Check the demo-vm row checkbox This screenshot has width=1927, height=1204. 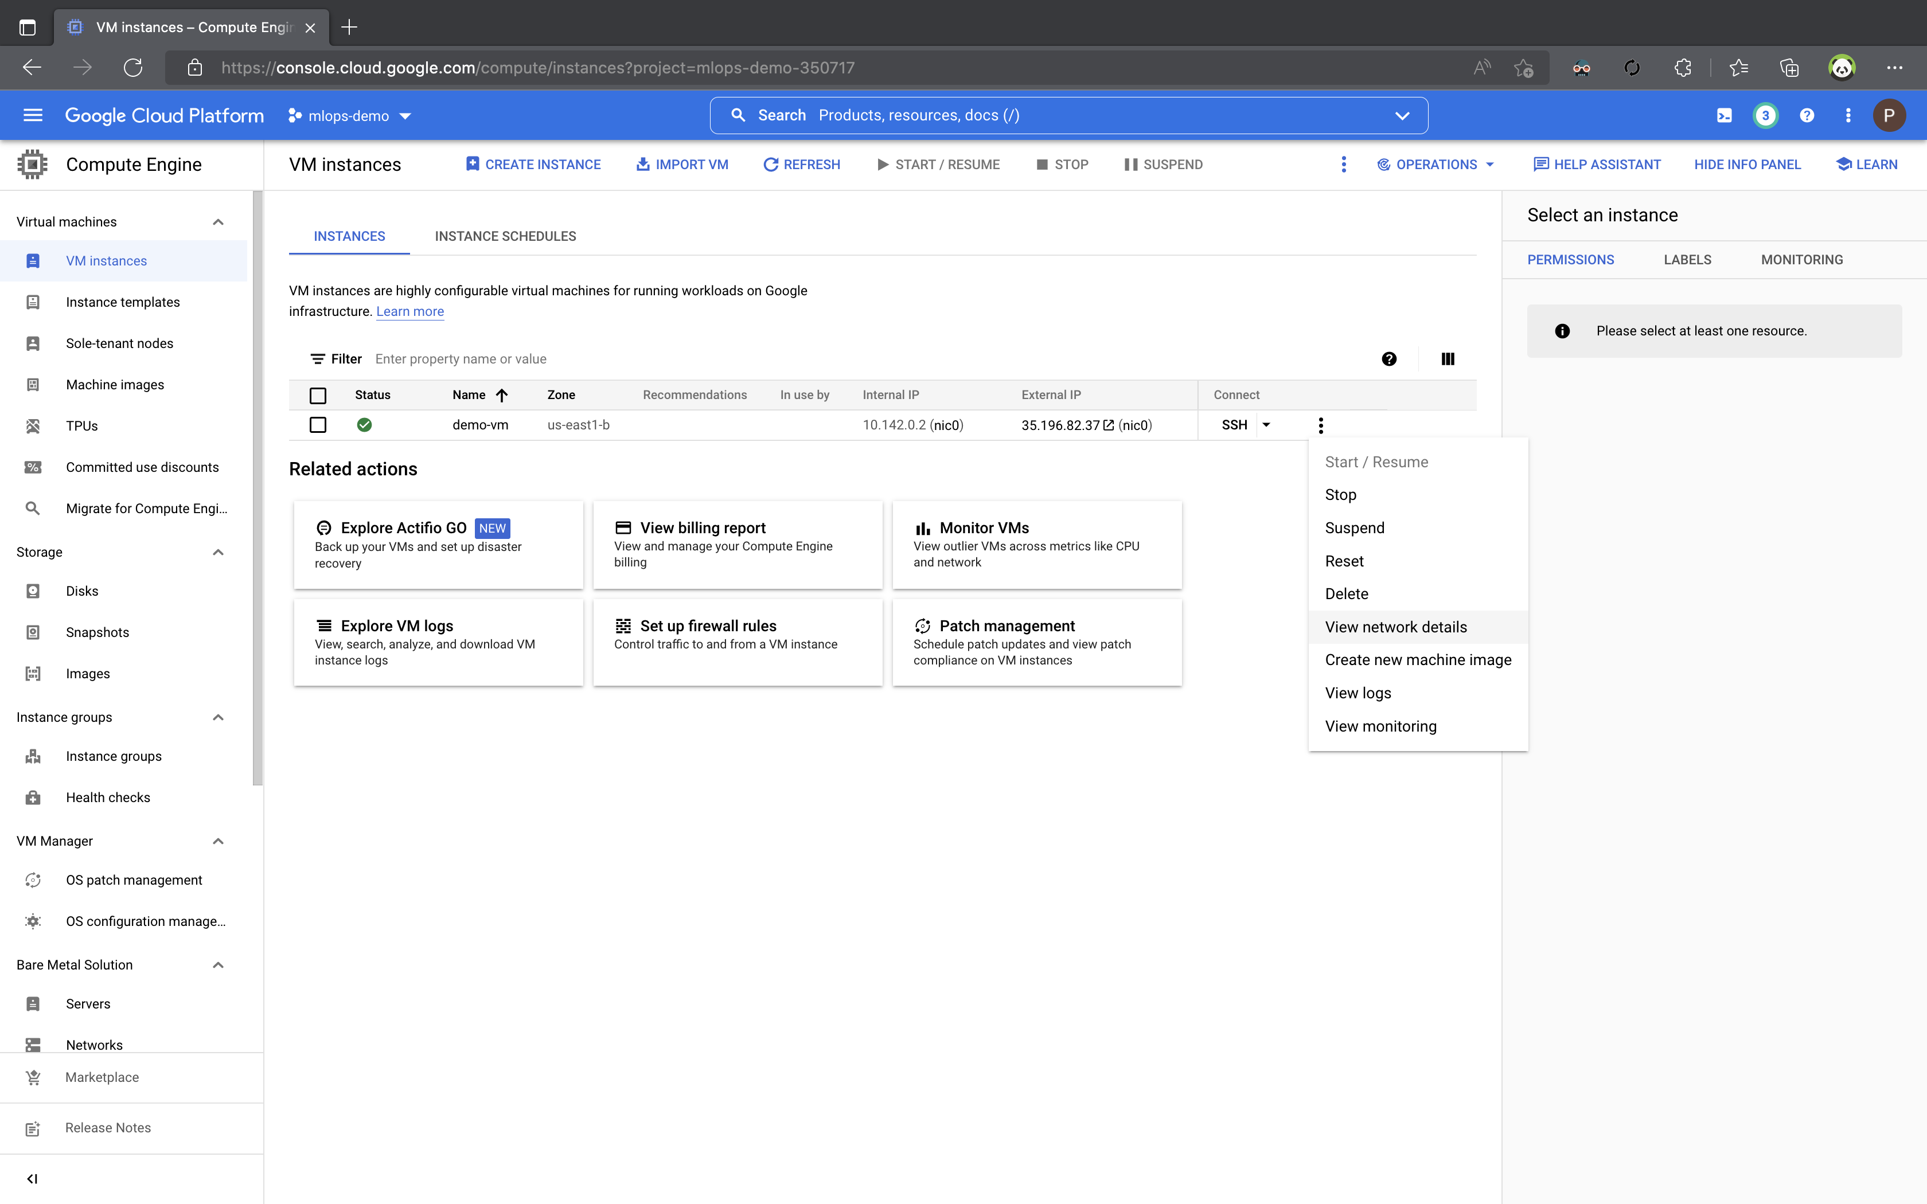[318, 425]
